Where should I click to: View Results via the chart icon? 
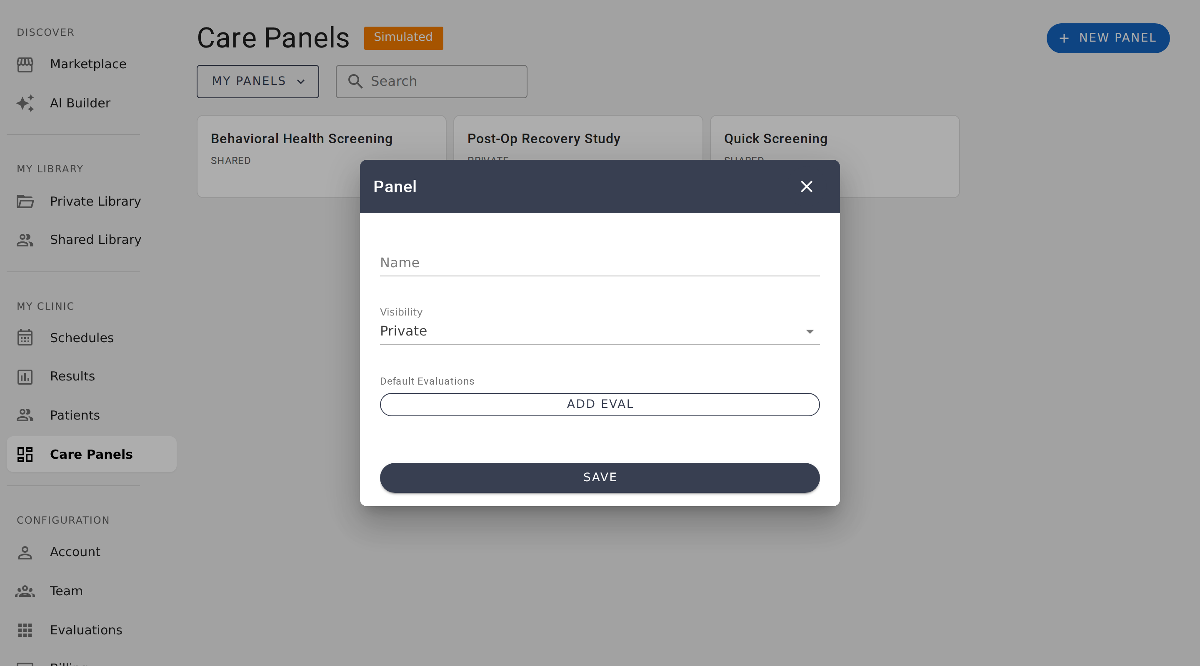point(25,377)
